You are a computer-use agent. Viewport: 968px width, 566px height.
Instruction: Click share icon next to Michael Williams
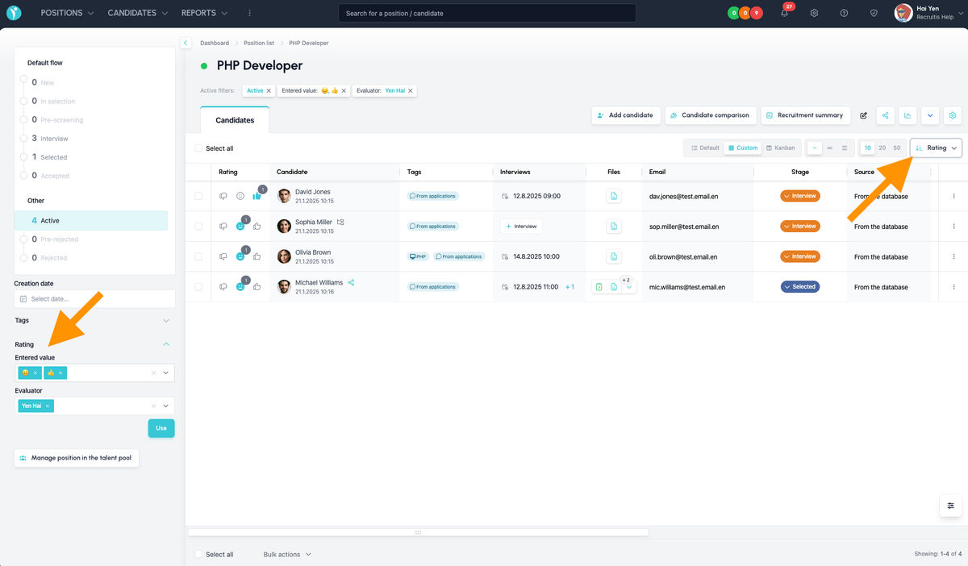coord(351,282)
